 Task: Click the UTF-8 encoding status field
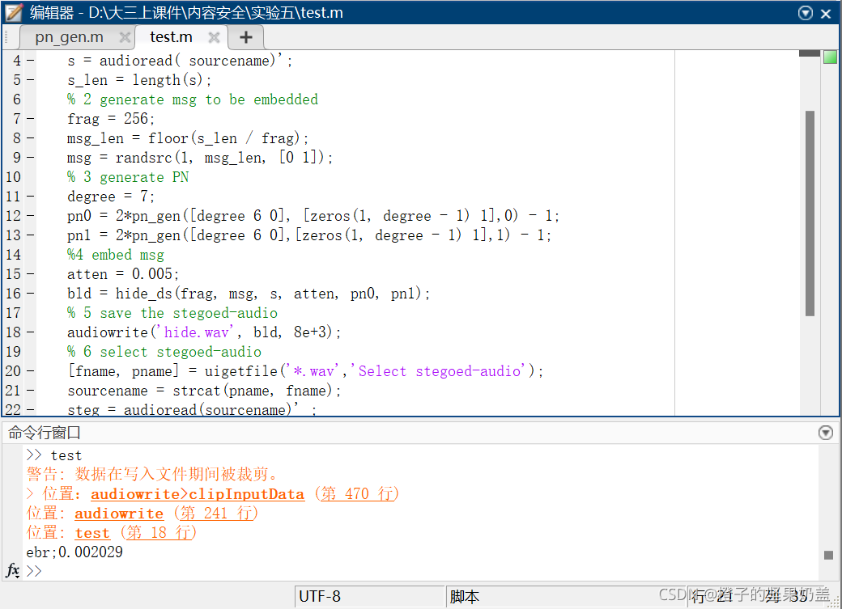coord(370,596)
